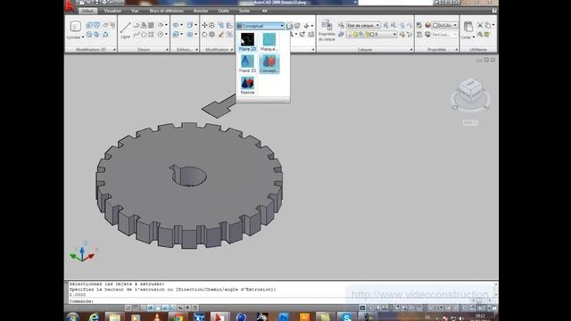Switch to the Début ribbon tab

pos(87,11)
